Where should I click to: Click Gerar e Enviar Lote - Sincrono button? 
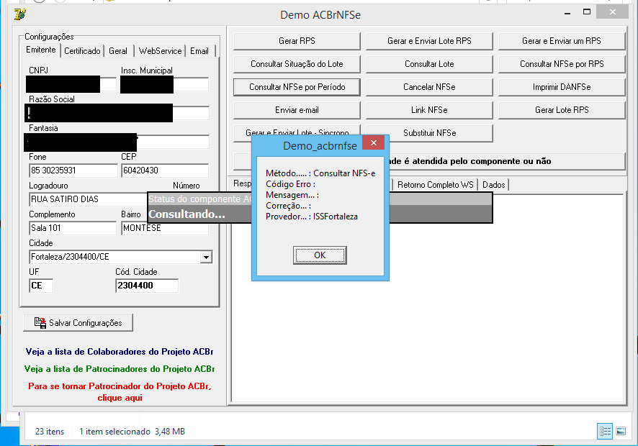[297, 132]
